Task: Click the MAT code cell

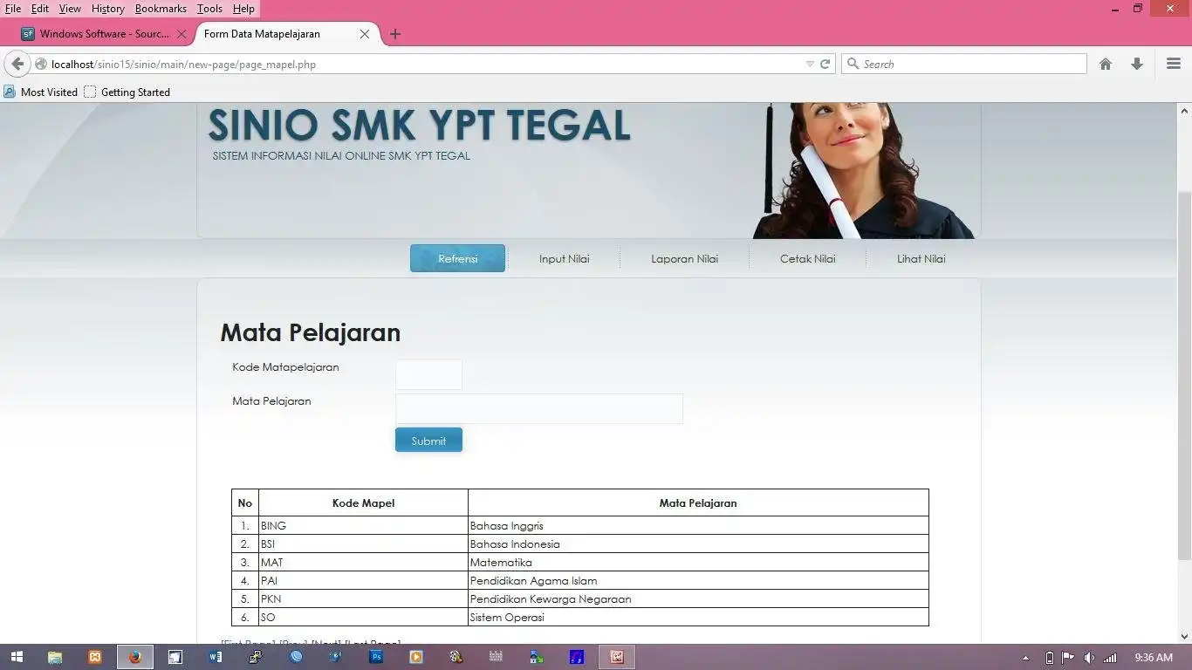Action: [363, 562]
